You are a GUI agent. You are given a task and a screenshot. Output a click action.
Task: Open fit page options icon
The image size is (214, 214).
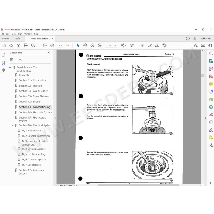(x=123, y=46)
